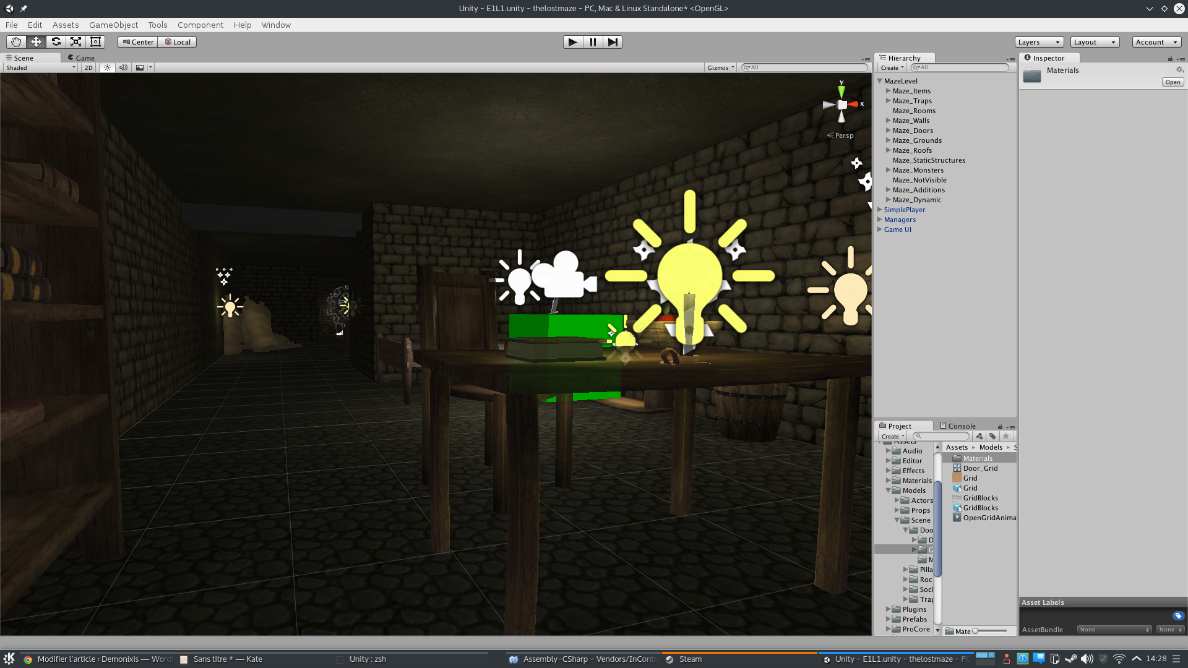1188x668 pixels.
Task: Select the Move tool
Action: point(36,41)
